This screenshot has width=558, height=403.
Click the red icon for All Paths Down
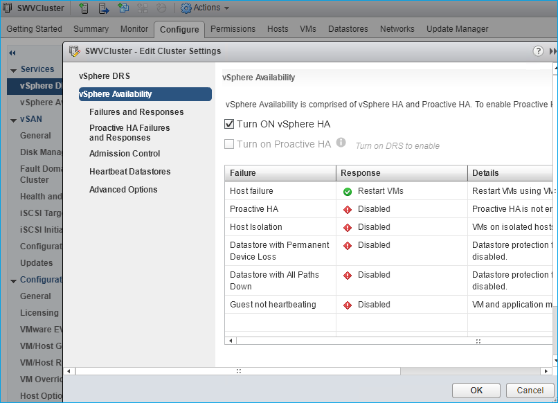(x=348, y=276)
